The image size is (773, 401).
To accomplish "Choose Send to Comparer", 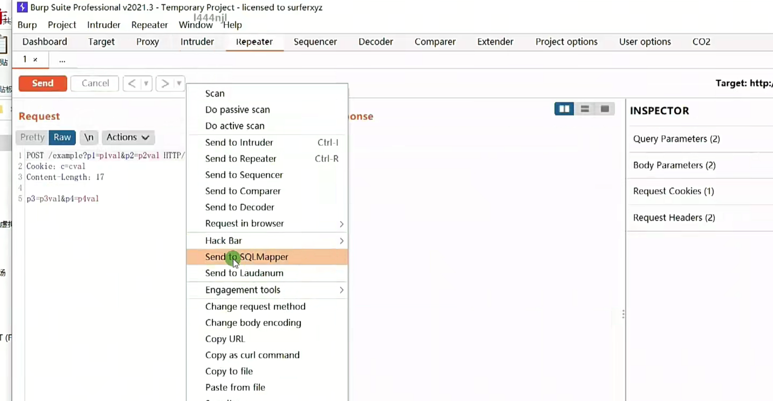I will point(267,191).
